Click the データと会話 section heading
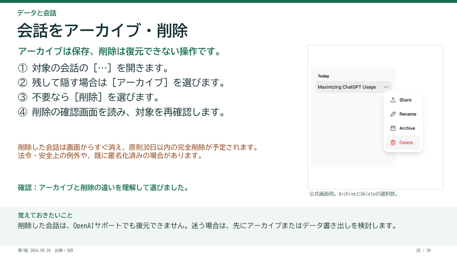The width and height of the screenshot is (457, 257). click(x=37, y=13)
